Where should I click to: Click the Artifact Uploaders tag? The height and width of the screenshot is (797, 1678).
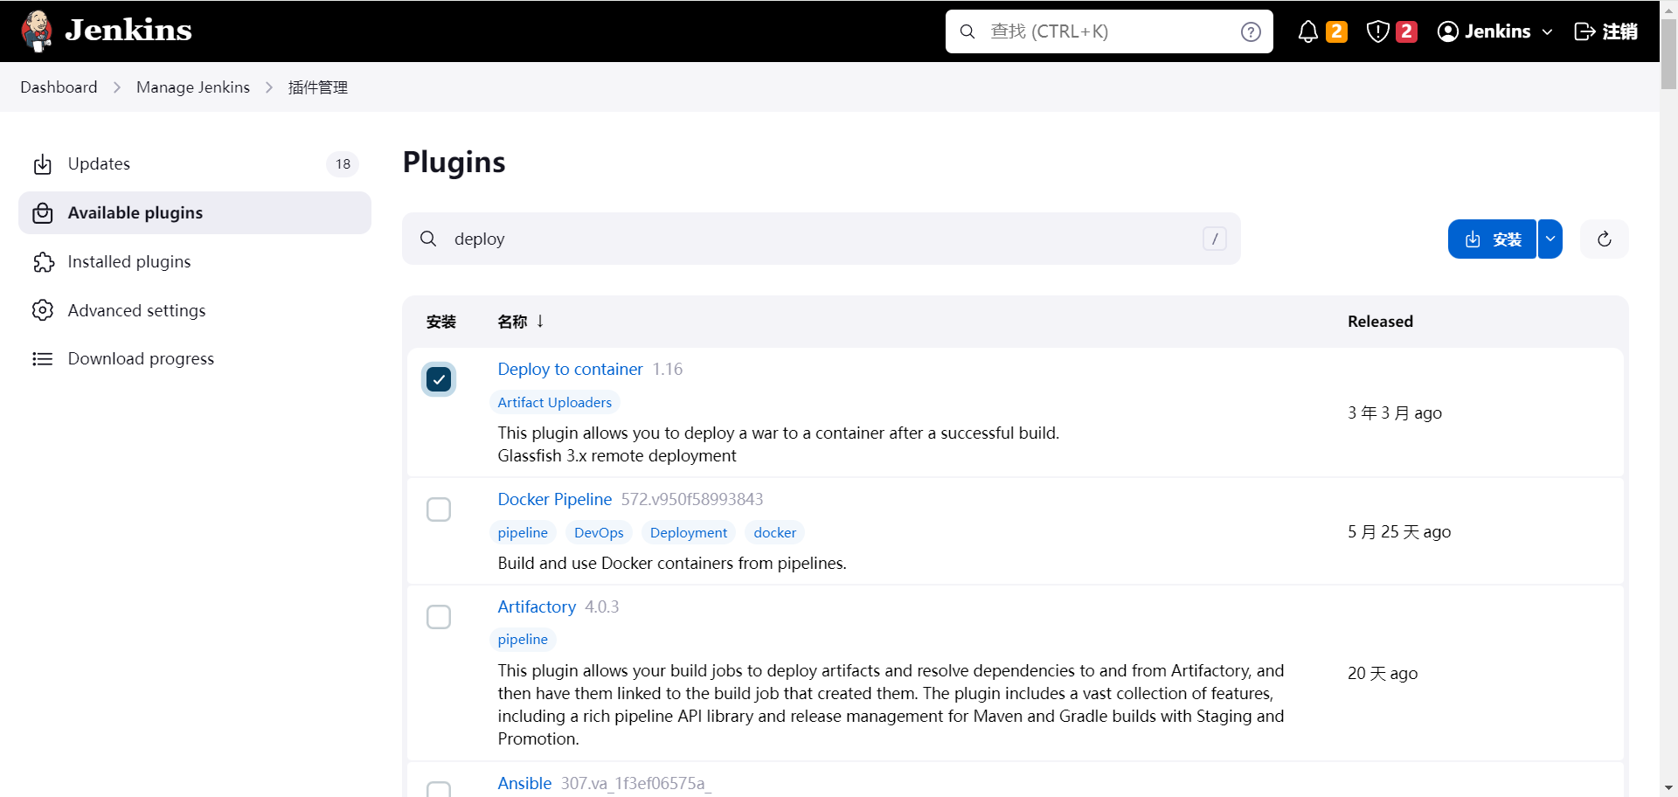point(555,403)
